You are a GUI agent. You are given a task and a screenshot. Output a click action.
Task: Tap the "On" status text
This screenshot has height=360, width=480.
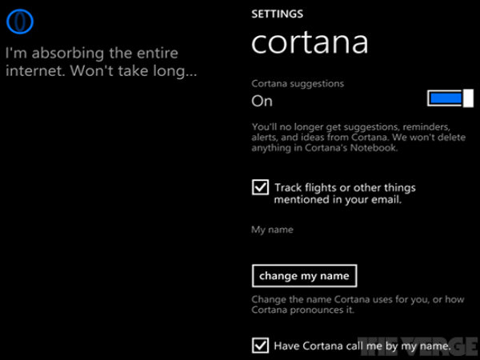[262, 102]
